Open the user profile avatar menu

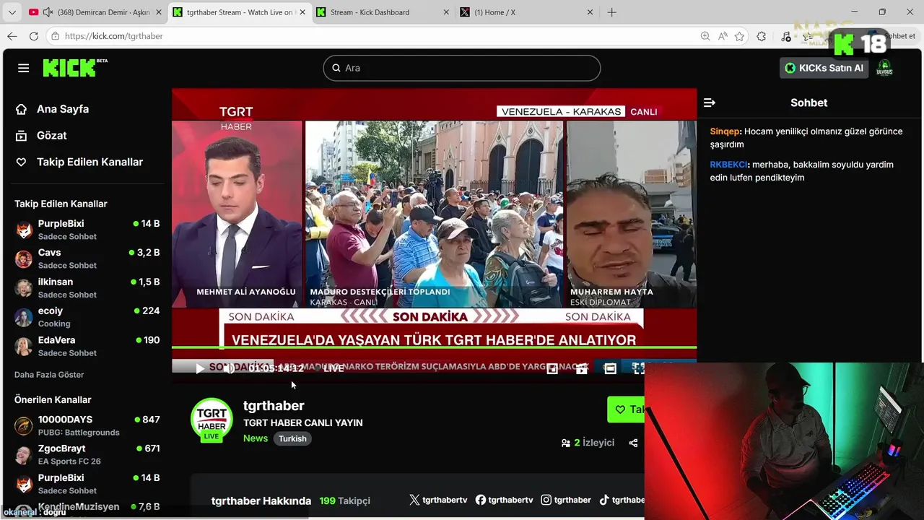[884, 68]
